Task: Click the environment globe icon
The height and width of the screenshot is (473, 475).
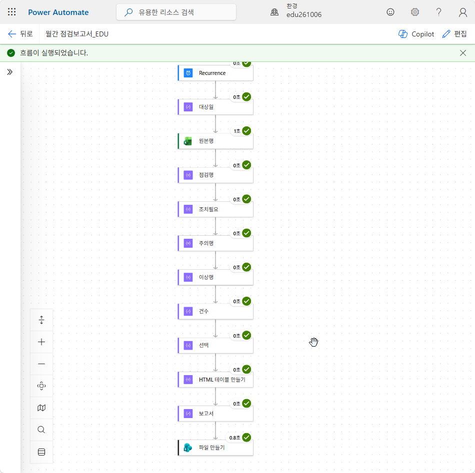Action: coord(274,12)
